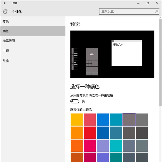Click the scrollbar up arrow

point(160,18)
